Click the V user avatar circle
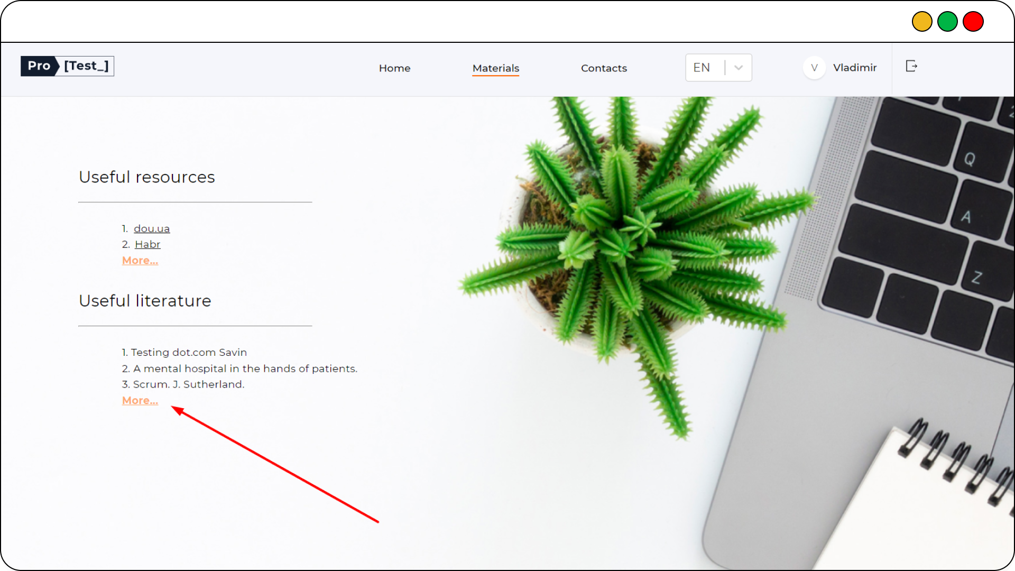This screenshot has width=1015, height=571. click(x=814, y=68)
